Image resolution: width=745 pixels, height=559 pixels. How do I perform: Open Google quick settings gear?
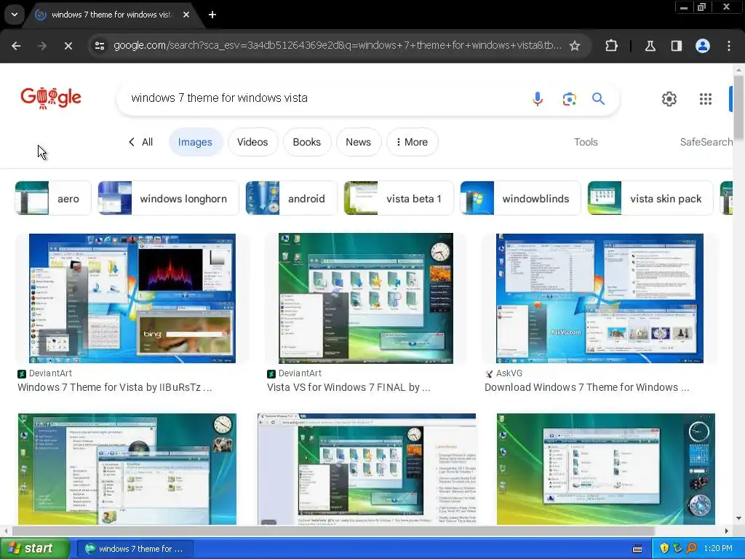pyautogui.click(x=669, y=99)
